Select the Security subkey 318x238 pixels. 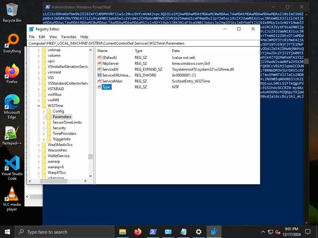59,128
